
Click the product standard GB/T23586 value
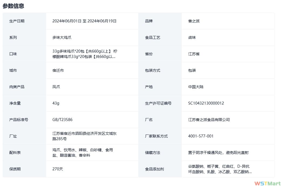[x=62, y=120]
